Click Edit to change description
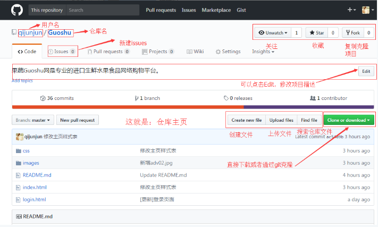This screenshot has width=378, height=227. pyautogui.click(x=366, y=71)
